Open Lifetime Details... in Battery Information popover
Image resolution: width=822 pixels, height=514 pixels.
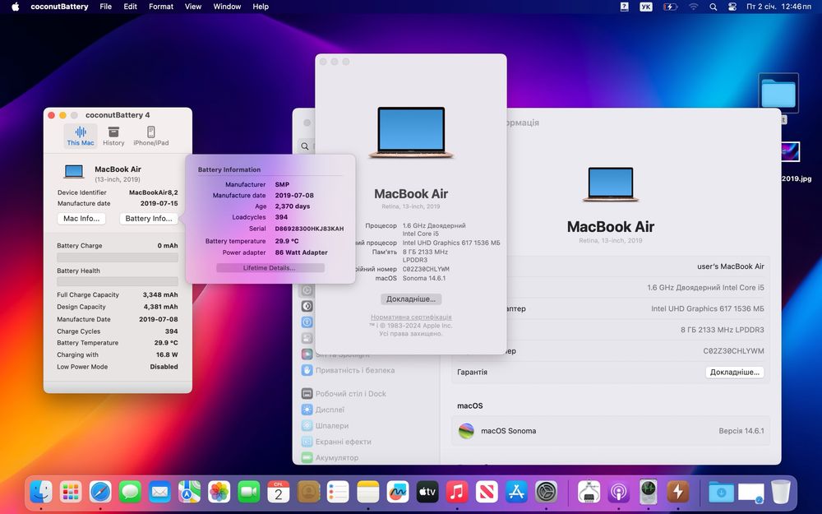point(270,268)
